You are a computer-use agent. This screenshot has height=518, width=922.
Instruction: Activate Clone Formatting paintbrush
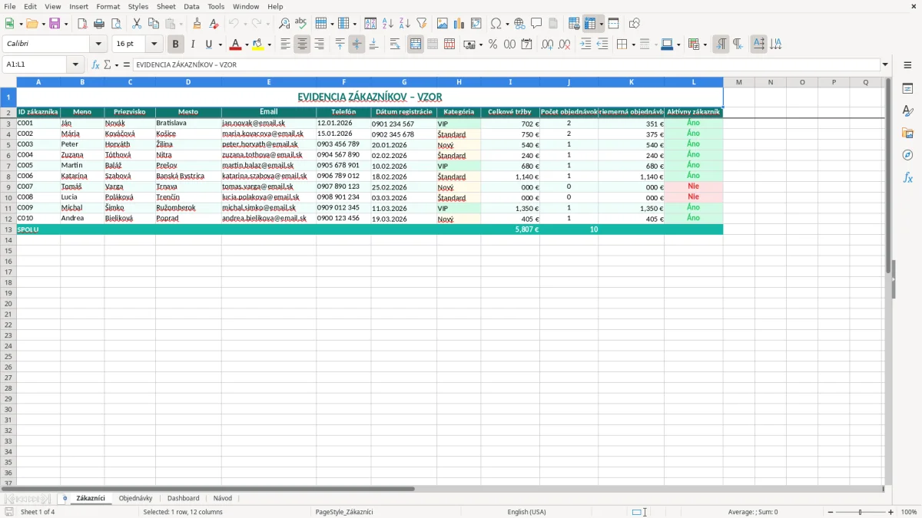[x=197, y=24]
